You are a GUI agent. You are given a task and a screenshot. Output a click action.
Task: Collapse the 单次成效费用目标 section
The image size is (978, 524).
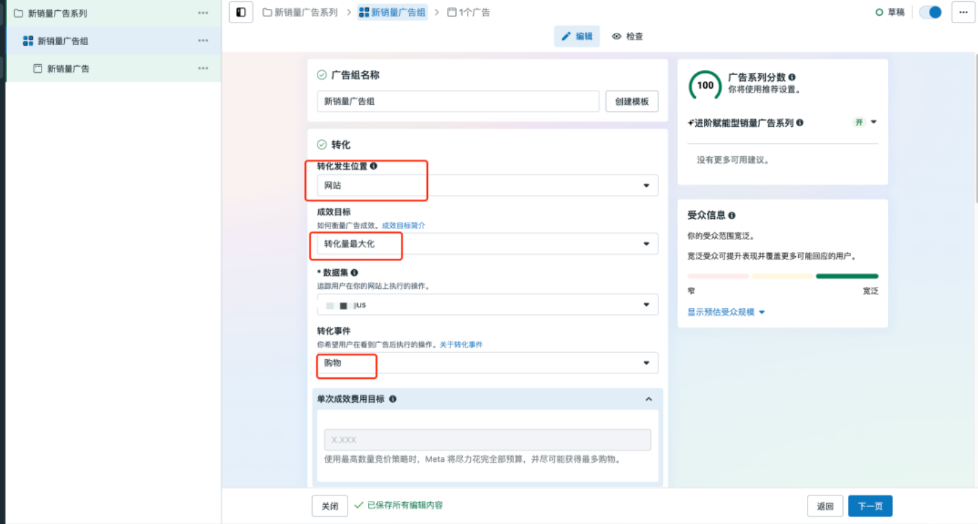point(648,399)
